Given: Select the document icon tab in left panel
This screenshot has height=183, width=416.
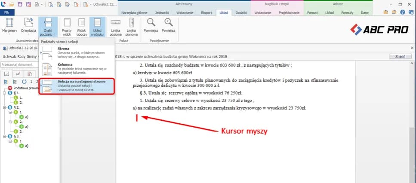Looking at the screenshot, I should [29, 74].
